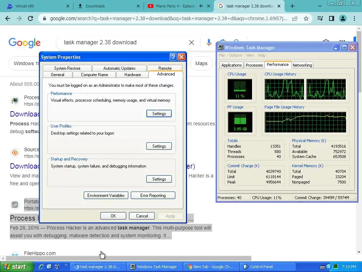362x272 pixels.
Task: Click the page horizontal scrollbar thumb
Action: tap(129, 258)
